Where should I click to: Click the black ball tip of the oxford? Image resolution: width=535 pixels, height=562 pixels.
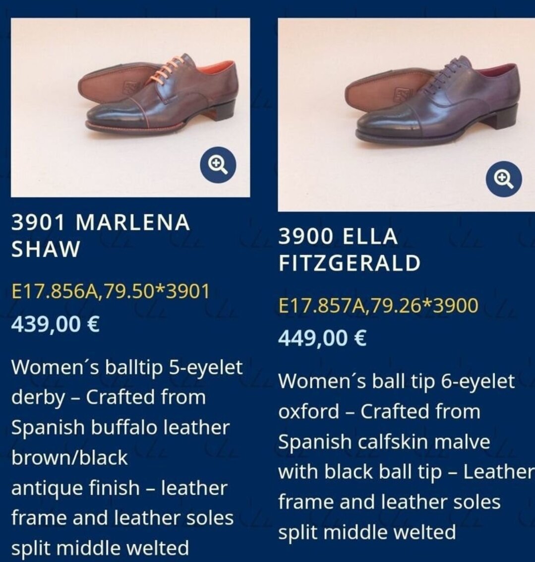383,121
